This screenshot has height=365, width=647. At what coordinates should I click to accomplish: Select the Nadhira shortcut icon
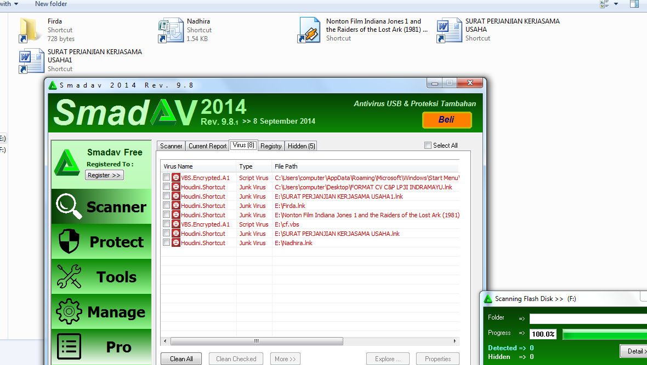click(171, 30)
